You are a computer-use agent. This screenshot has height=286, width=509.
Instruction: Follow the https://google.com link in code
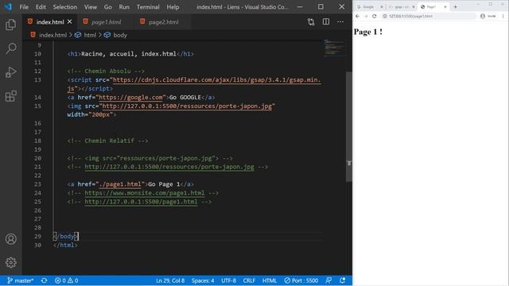tap(130, 97)
